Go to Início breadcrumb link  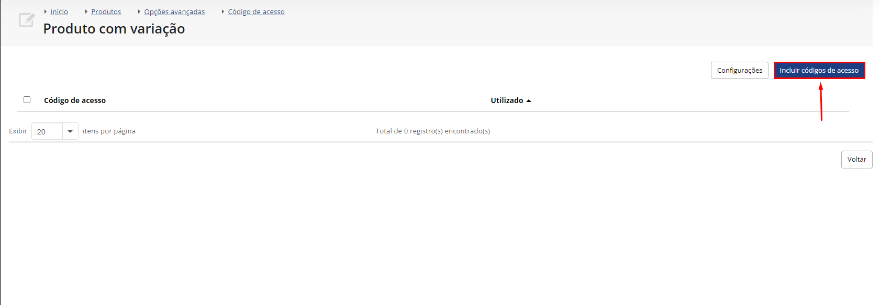(59, 12)
